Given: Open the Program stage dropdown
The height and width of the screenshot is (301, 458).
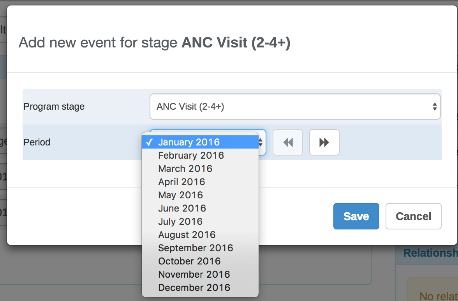Looking at the screenshot, I should tap(295, 107).
